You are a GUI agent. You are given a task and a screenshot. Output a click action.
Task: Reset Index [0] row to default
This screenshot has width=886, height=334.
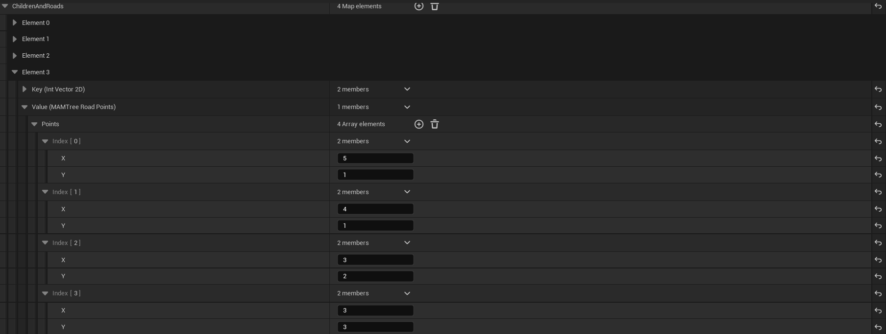click(878, 141)
